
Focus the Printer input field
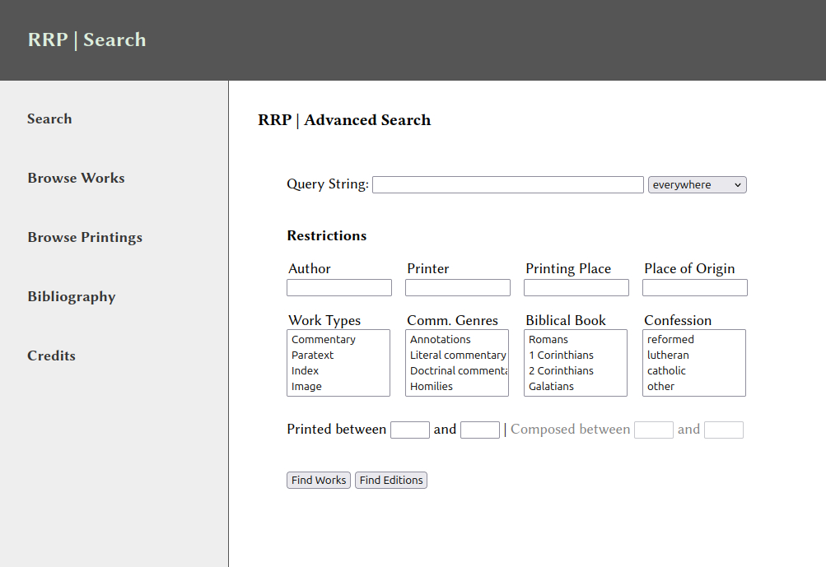pos(458,288)
